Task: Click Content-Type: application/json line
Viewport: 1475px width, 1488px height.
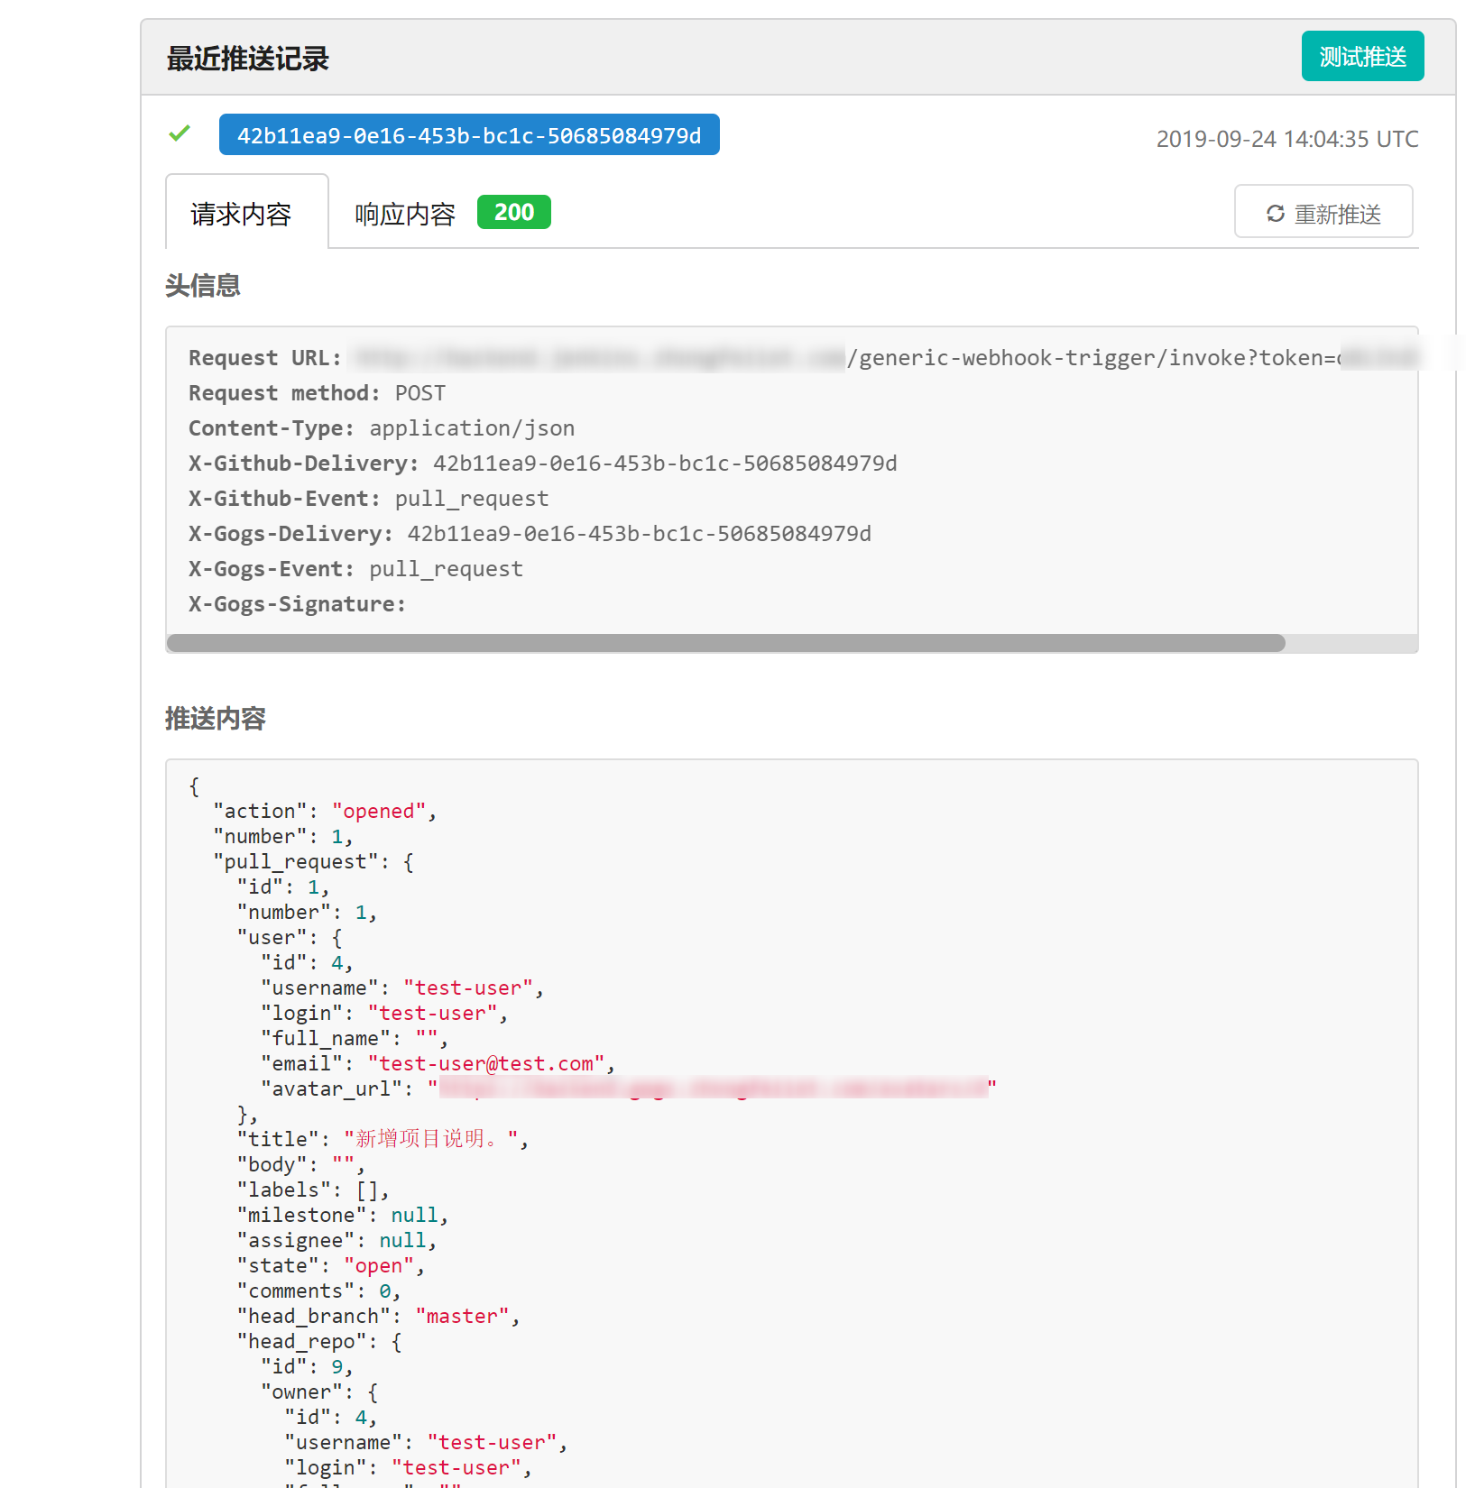Action: click(x=382, y=428)
